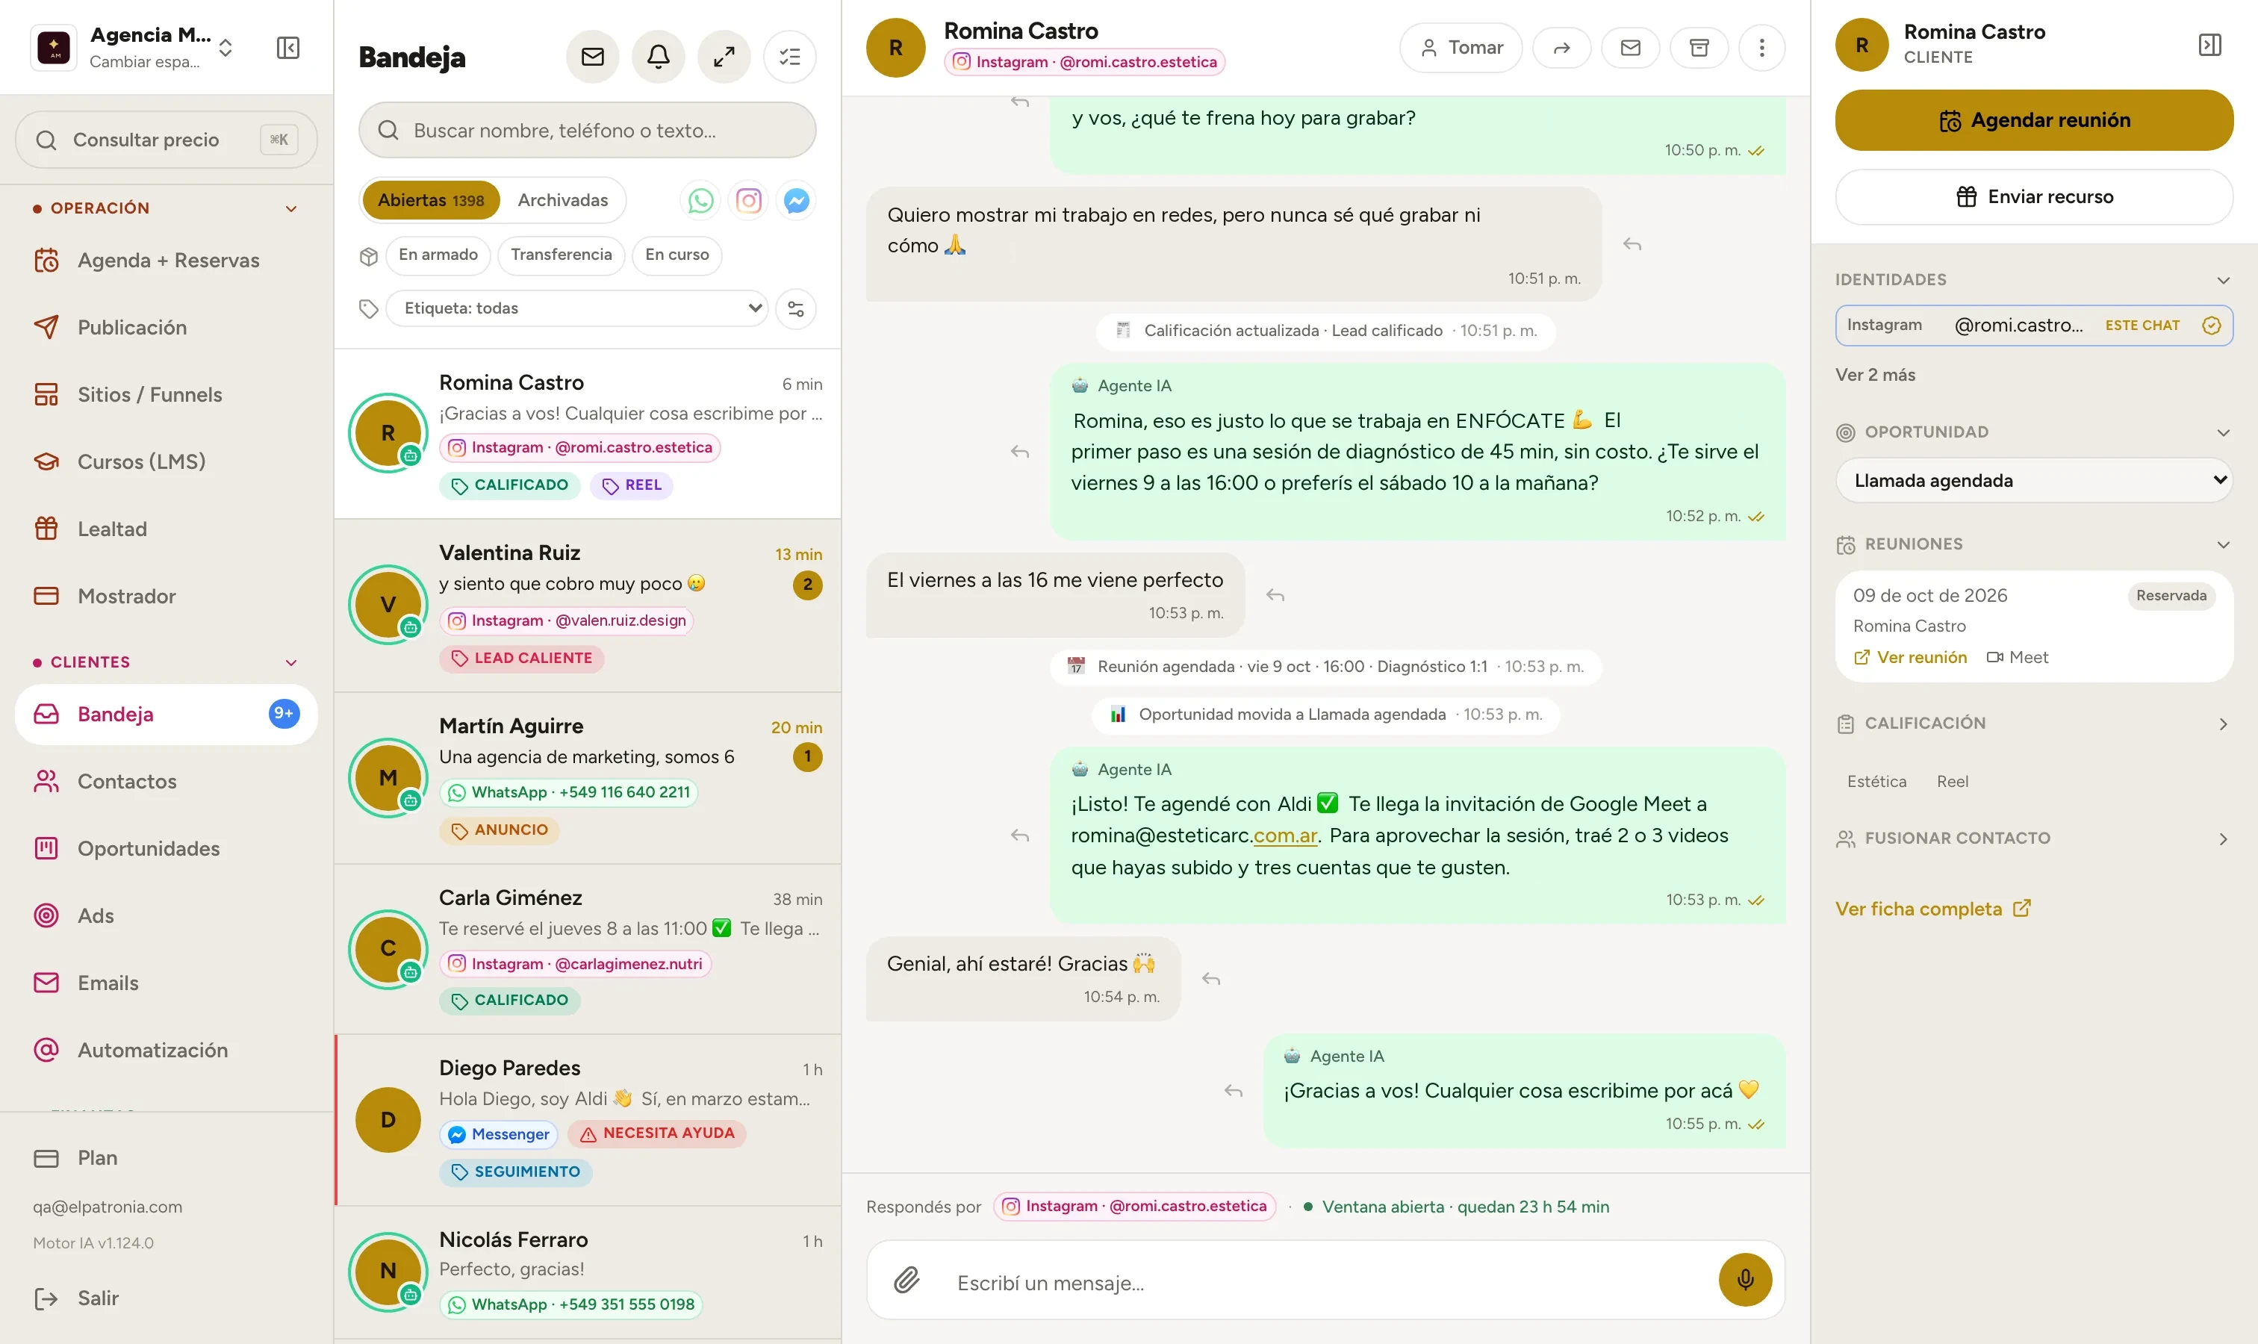Click the 'Ver reunión' link
Viewport: 2258px width, 1344px height.
(x=1910, y=658)
